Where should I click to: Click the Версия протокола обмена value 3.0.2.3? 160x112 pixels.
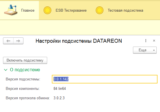pos(59,98)
